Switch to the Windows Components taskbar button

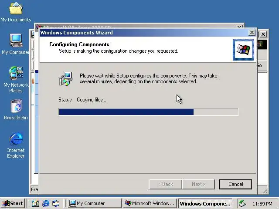coord(205,203)
